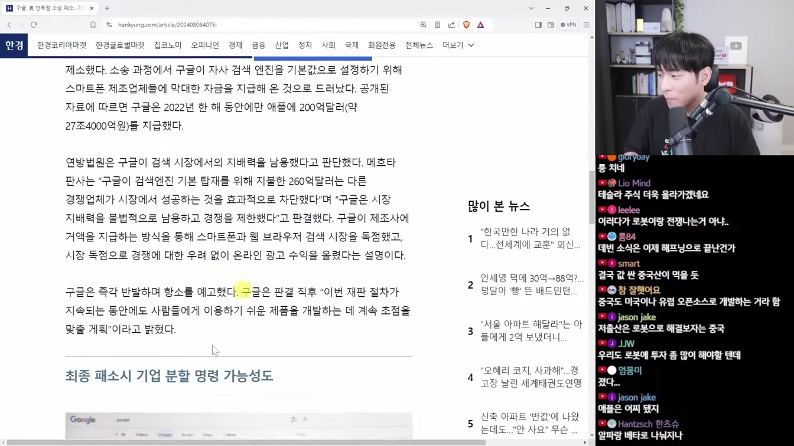
Task: Open popular news "한국만한 나라 거의 없다"
Action: click(x=530, y=238)
